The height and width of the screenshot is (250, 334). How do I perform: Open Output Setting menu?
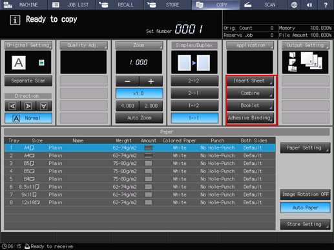306,45
